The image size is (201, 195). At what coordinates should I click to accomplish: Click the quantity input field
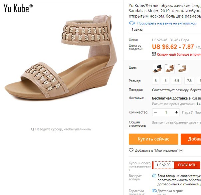166,112
